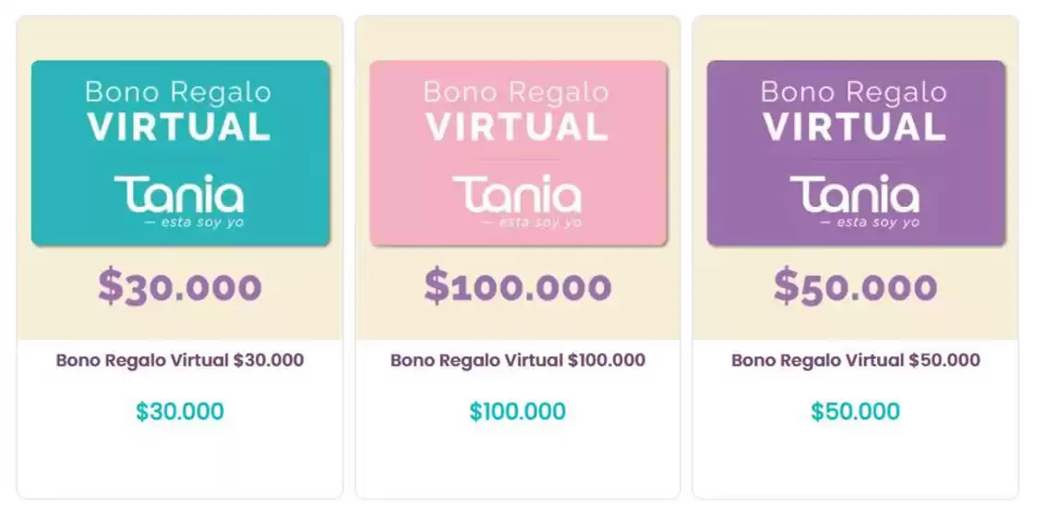The width and height of the screenshot is (1046, 517).
Task: Select the teal $30.000 price below title
Action: point(180,412)
